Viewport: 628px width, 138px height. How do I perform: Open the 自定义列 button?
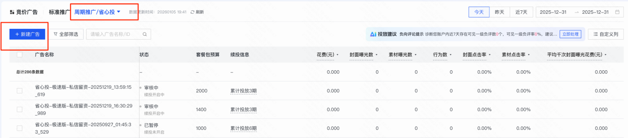click(606, 34)
